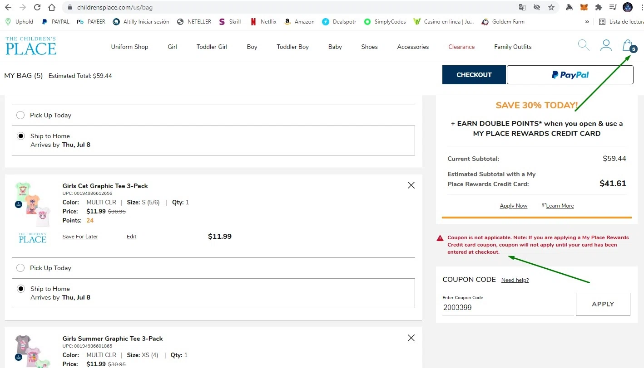Open the shopping bag icon with 5 items

[629, 46]
